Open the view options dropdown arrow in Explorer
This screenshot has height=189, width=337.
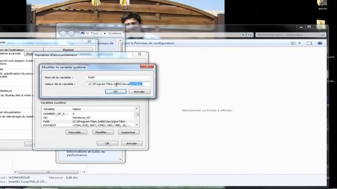click(x=300, y=43)
